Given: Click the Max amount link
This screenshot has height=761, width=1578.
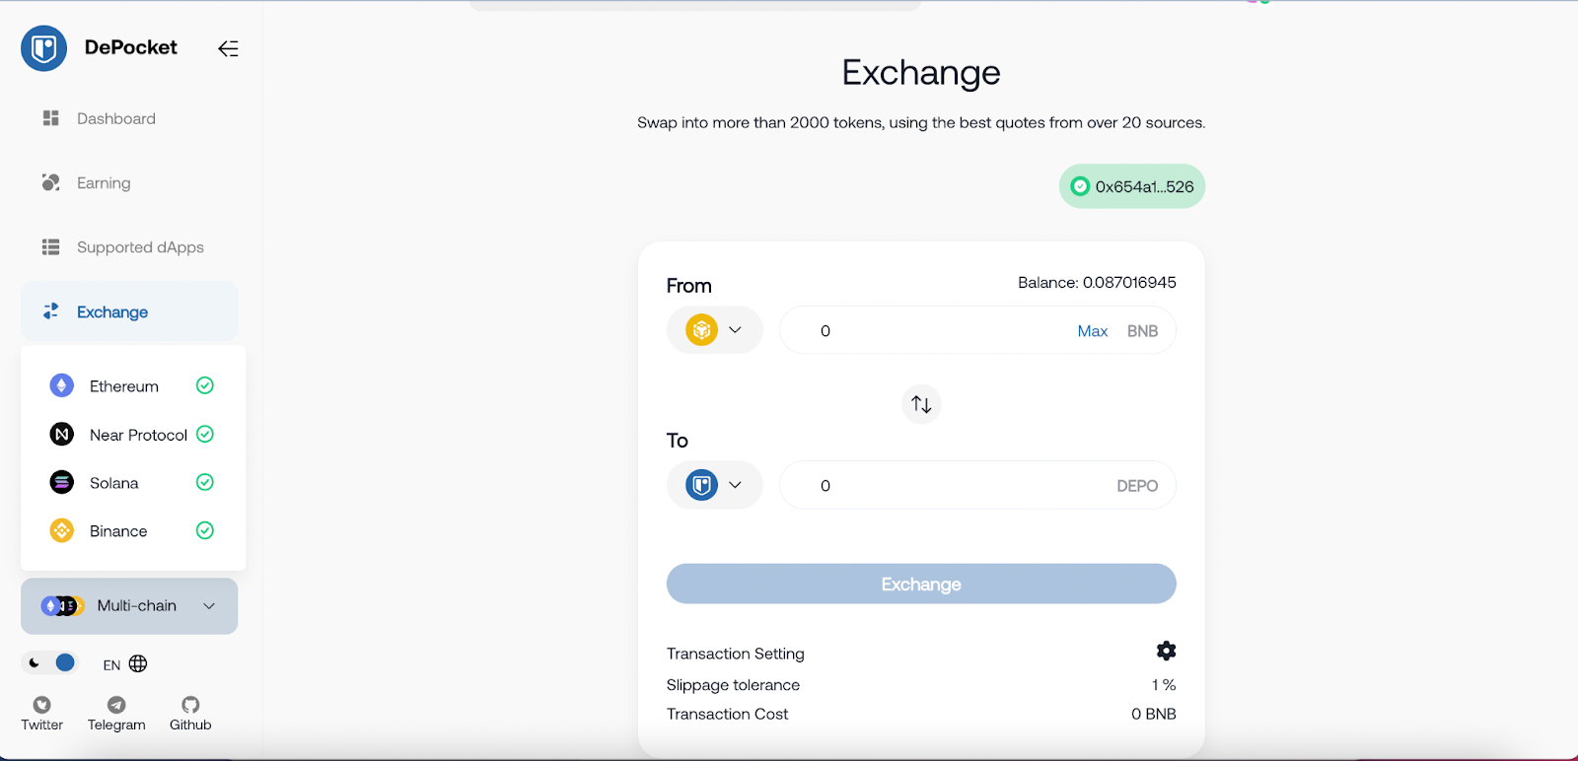Looking at the screenshot, I should (1092, 331).
